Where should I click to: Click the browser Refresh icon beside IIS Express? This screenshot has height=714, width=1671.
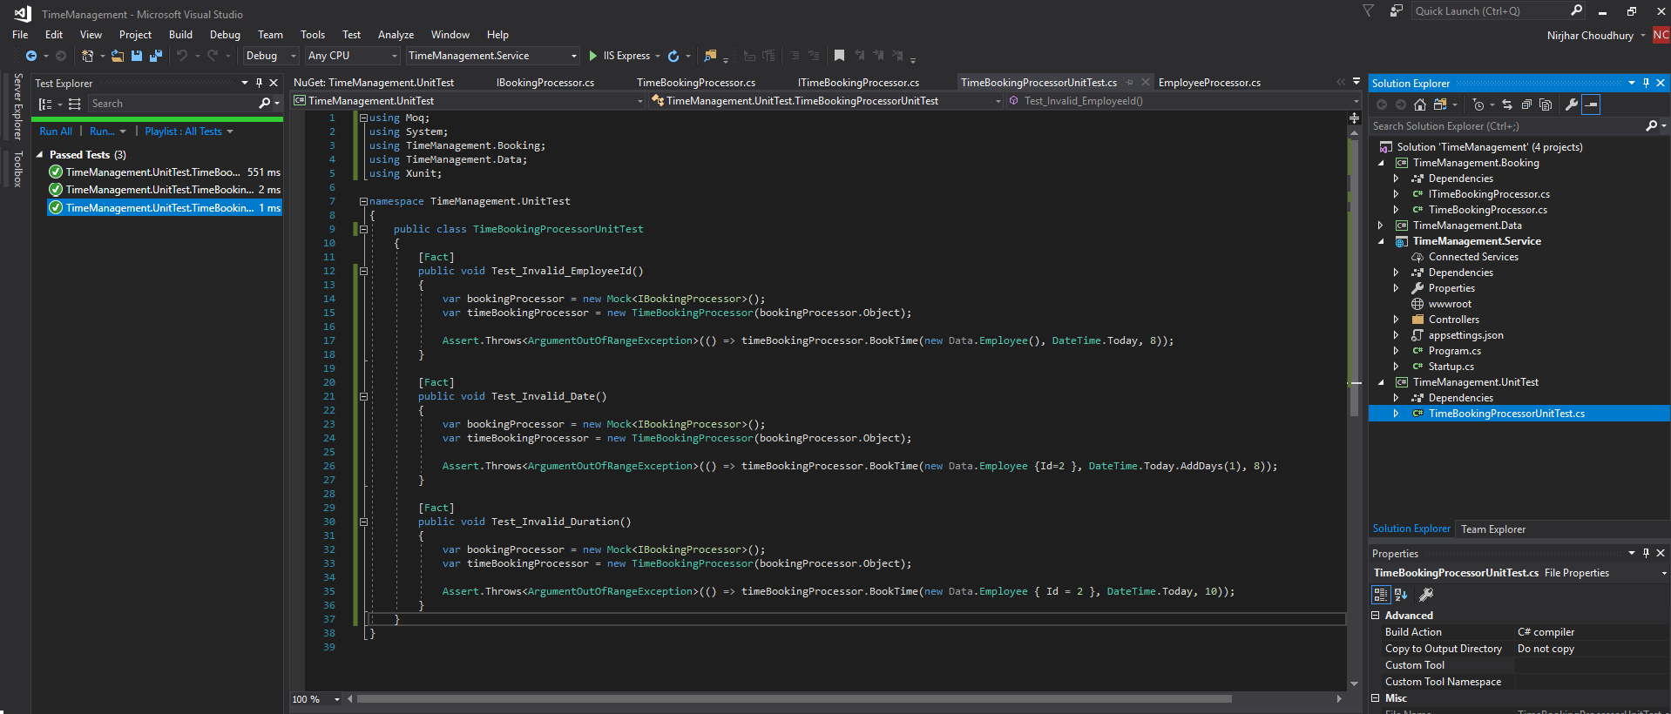tap(673, 56)
